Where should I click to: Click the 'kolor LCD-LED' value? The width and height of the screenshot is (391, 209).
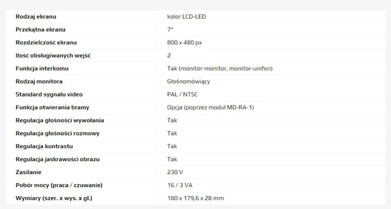point(186,17)
